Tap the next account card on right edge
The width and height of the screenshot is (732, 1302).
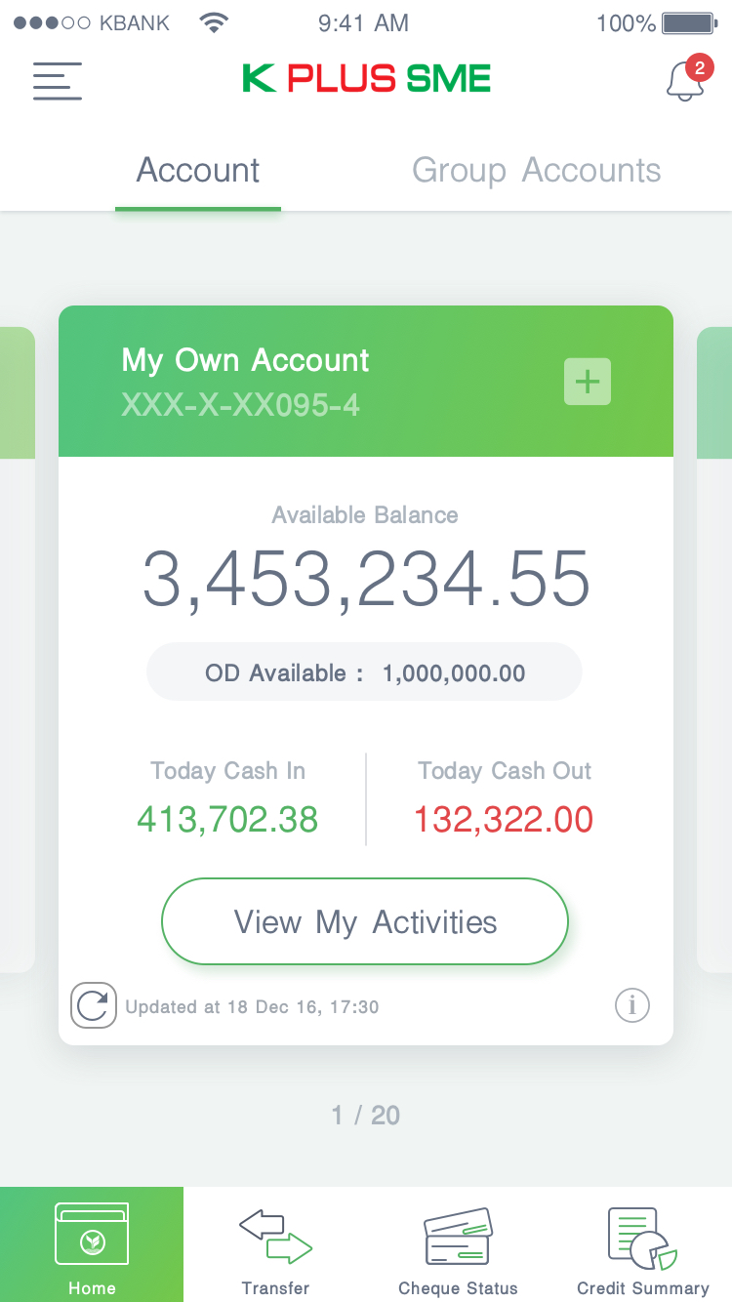[x=715, y=644]
